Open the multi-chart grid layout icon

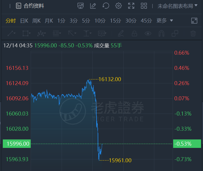(x=144, y=6)
